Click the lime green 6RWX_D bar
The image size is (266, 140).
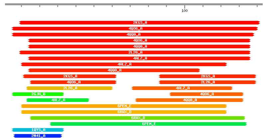pos(138,118)
